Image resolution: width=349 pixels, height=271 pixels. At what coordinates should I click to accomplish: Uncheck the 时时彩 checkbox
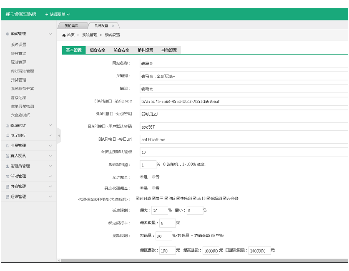coord(138,198)
